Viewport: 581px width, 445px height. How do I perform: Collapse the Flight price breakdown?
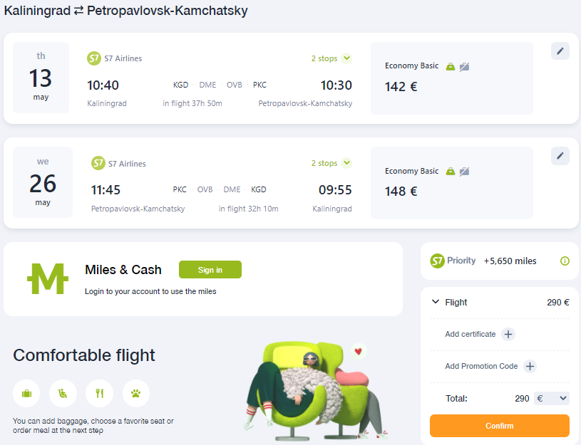436,302
